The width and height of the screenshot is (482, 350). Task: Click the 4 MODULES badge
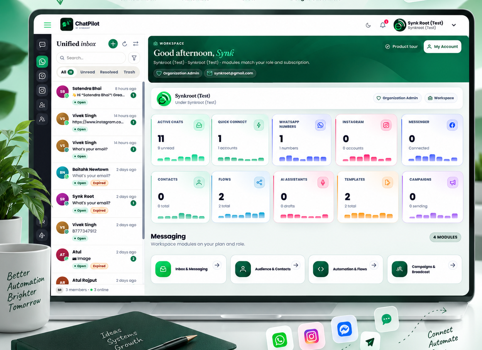pyautogui.click(x=445, y=237)
